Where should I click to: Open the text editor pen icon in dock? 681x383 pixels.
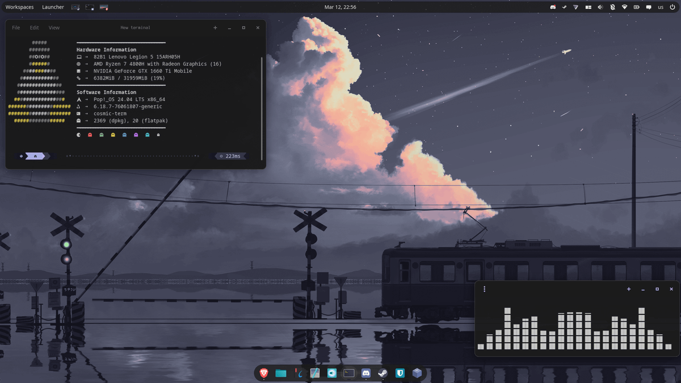(x=315, y=373)
